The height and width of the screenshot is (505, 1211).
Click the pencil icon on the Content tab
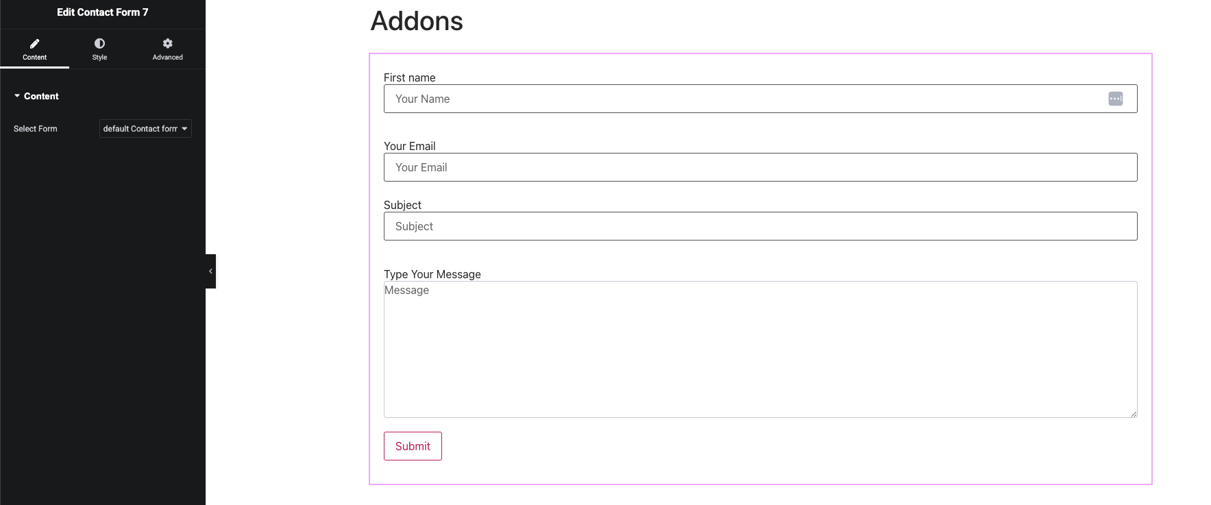tap(34, 43)
